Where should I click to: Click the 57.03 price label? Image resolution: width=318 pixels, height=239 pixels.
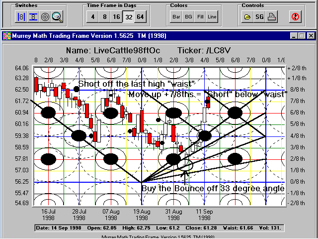click(x=22, y=170)
